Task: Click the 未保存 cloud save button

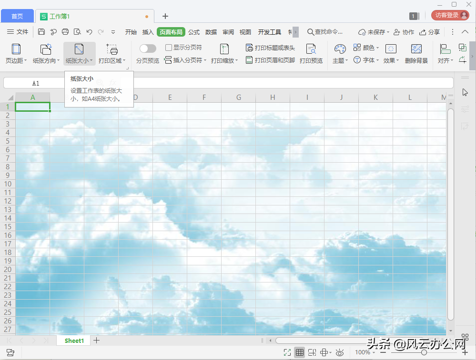Action: [374, 32]
